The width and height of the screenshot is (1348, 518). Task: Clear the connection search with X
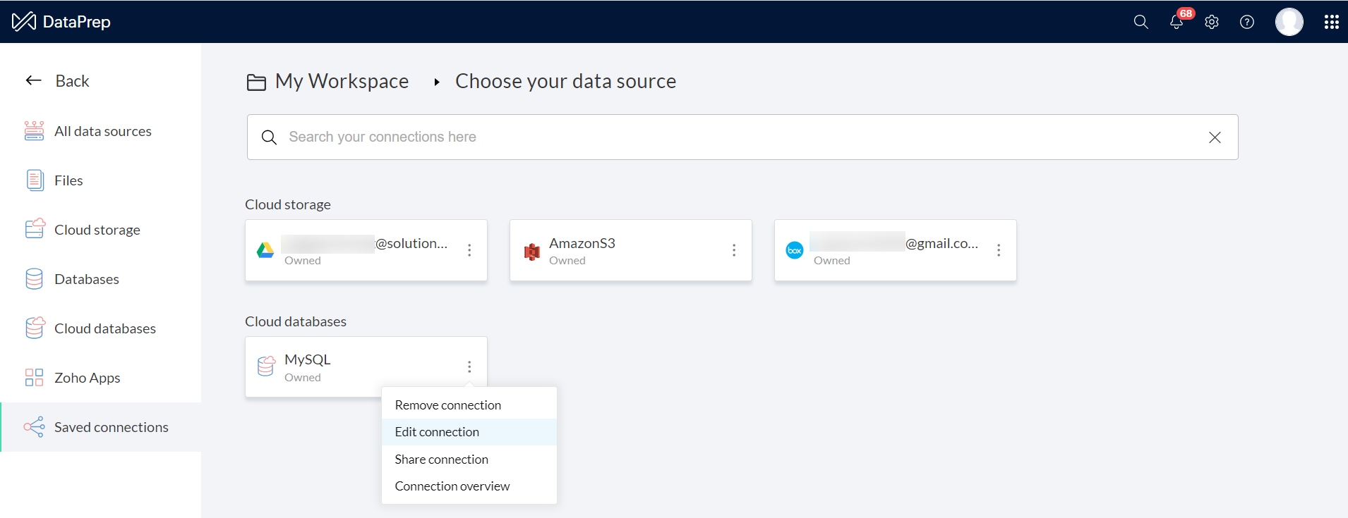(x=1215, y=137)
